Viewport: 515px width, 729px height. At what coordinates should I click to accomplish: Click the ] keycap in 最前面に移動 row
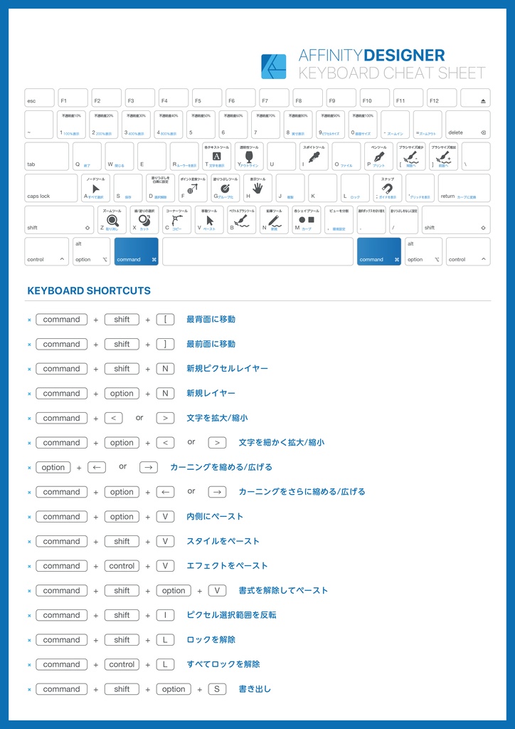(165, 344)
